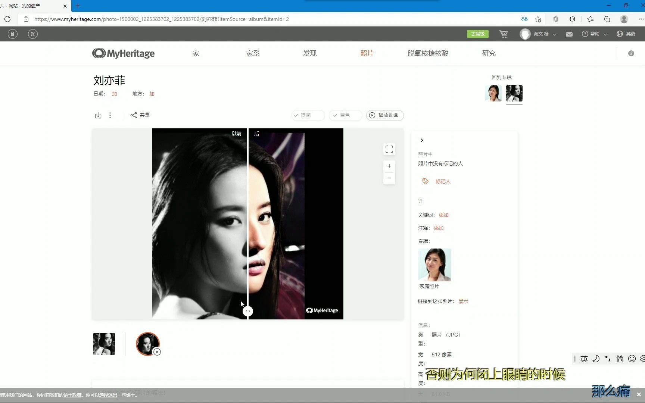This screenshot has width=645, height=403.
Task: Zoom out with the minus button
Action: point(389,178)
